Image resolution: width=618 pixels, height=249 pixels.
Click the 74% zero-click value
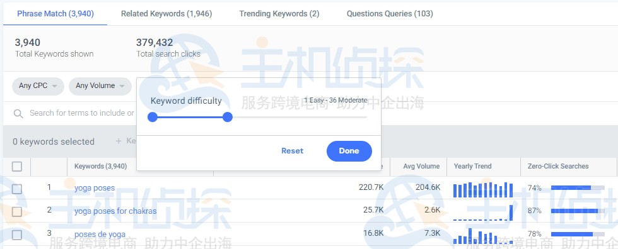[x=535, y=188]
